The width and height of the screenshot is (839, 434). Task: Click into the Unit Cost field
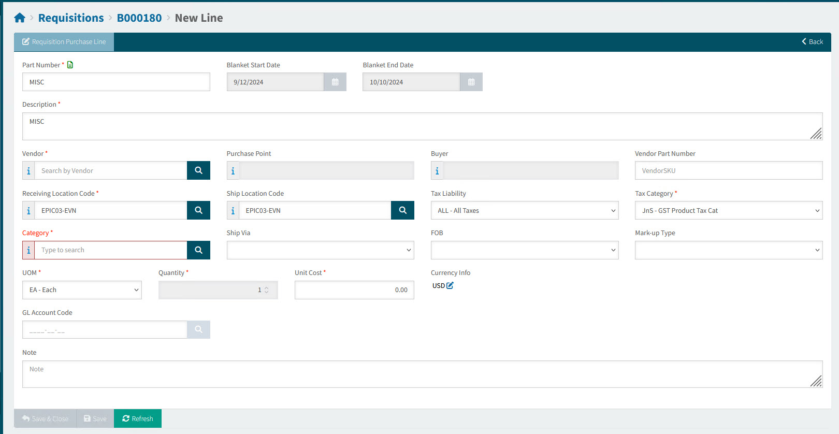point(354,290)
